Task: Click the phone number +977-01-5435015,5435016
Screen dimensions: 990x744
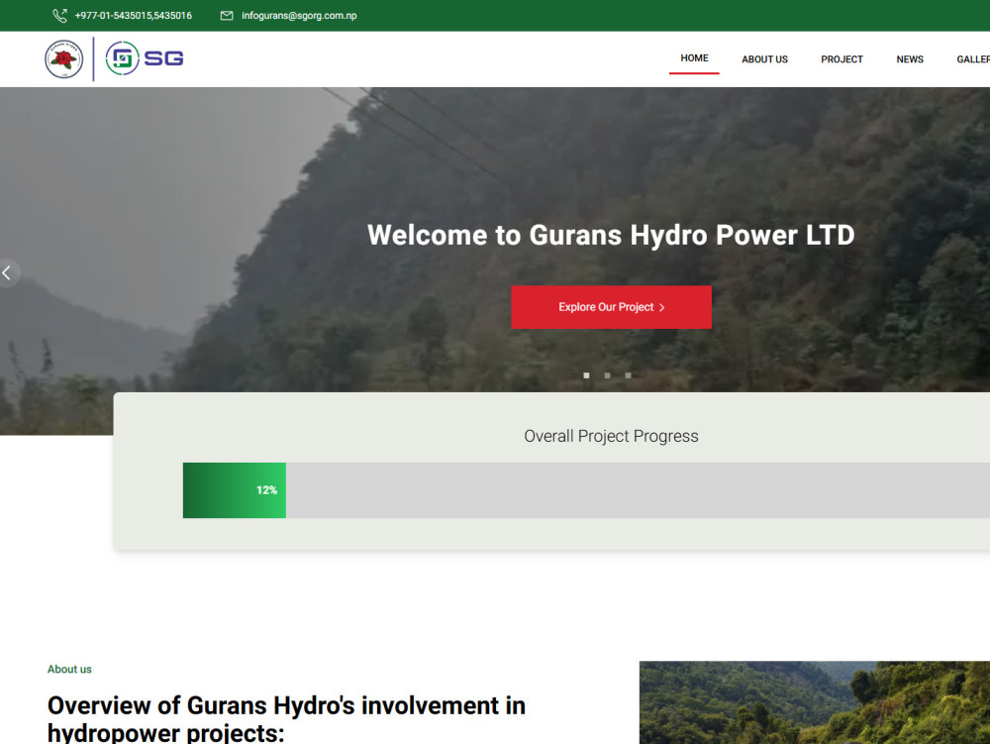Action: (134, 16)
